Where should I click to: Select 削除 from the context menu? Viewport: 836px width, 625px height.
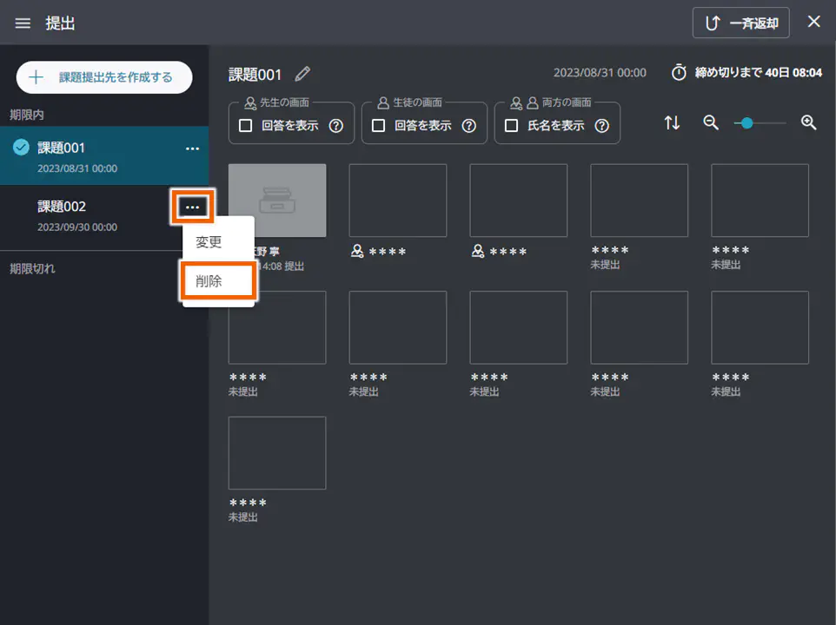point(209,281)
